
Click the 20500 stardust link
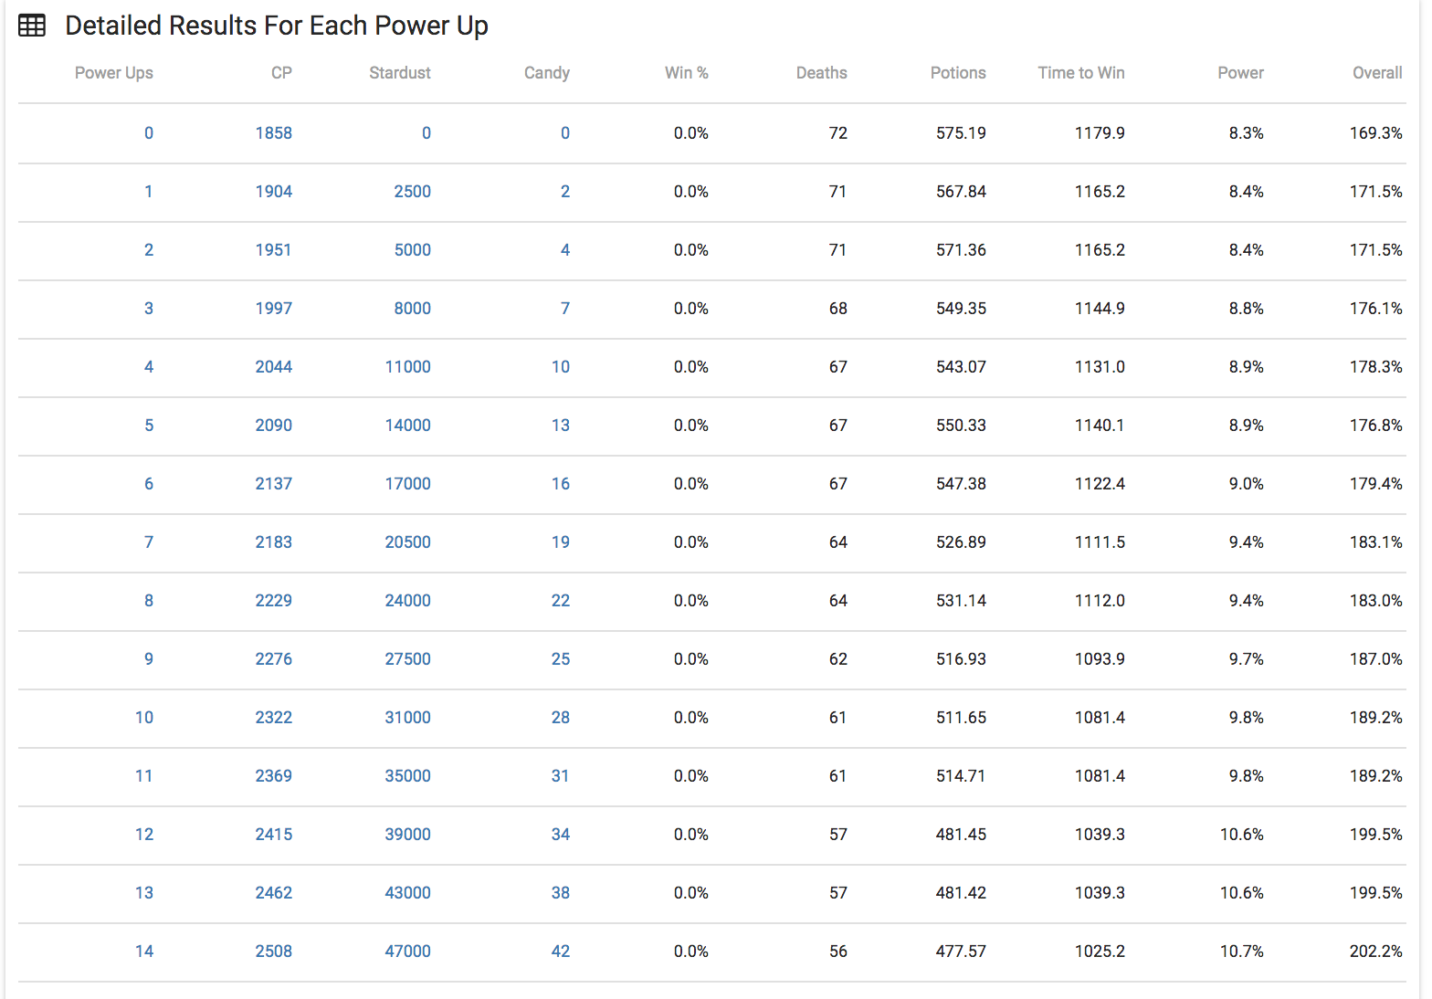(x=407, y=542)
